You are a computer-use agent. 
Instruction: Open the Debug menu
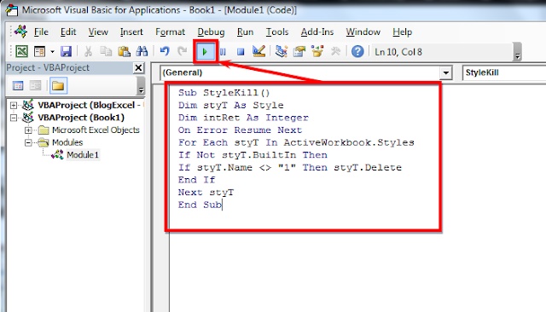211,32
